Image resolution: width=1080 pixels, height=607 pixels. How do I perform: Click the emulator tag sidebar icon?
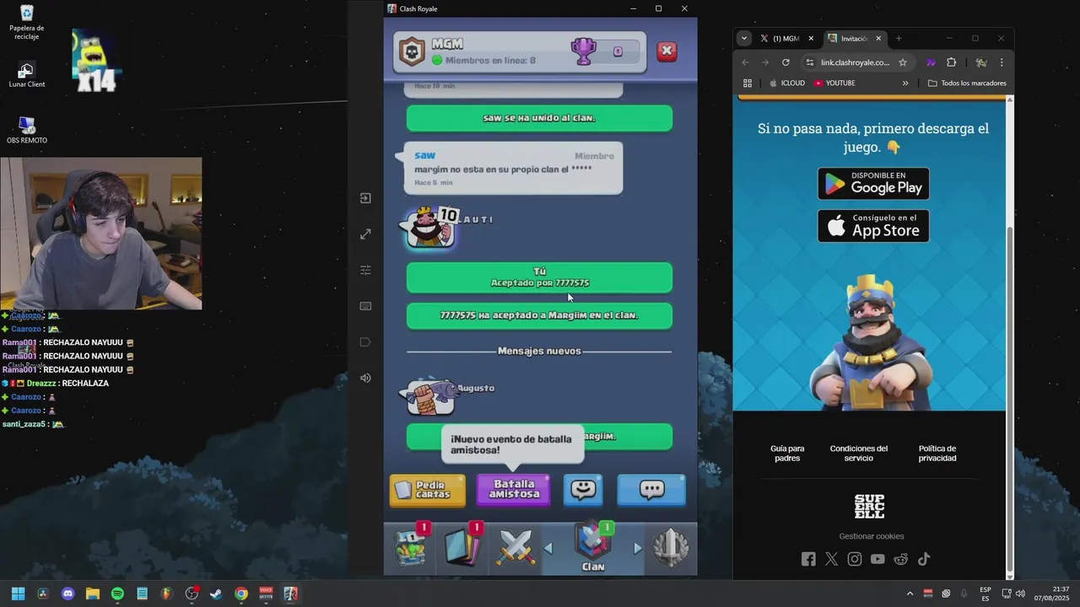pos(365,341)
